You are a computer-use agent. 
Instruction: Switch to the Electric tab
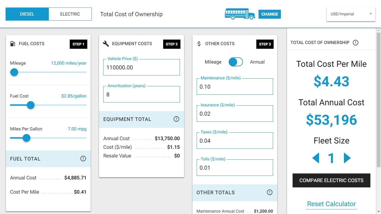(x=70, y=14)
